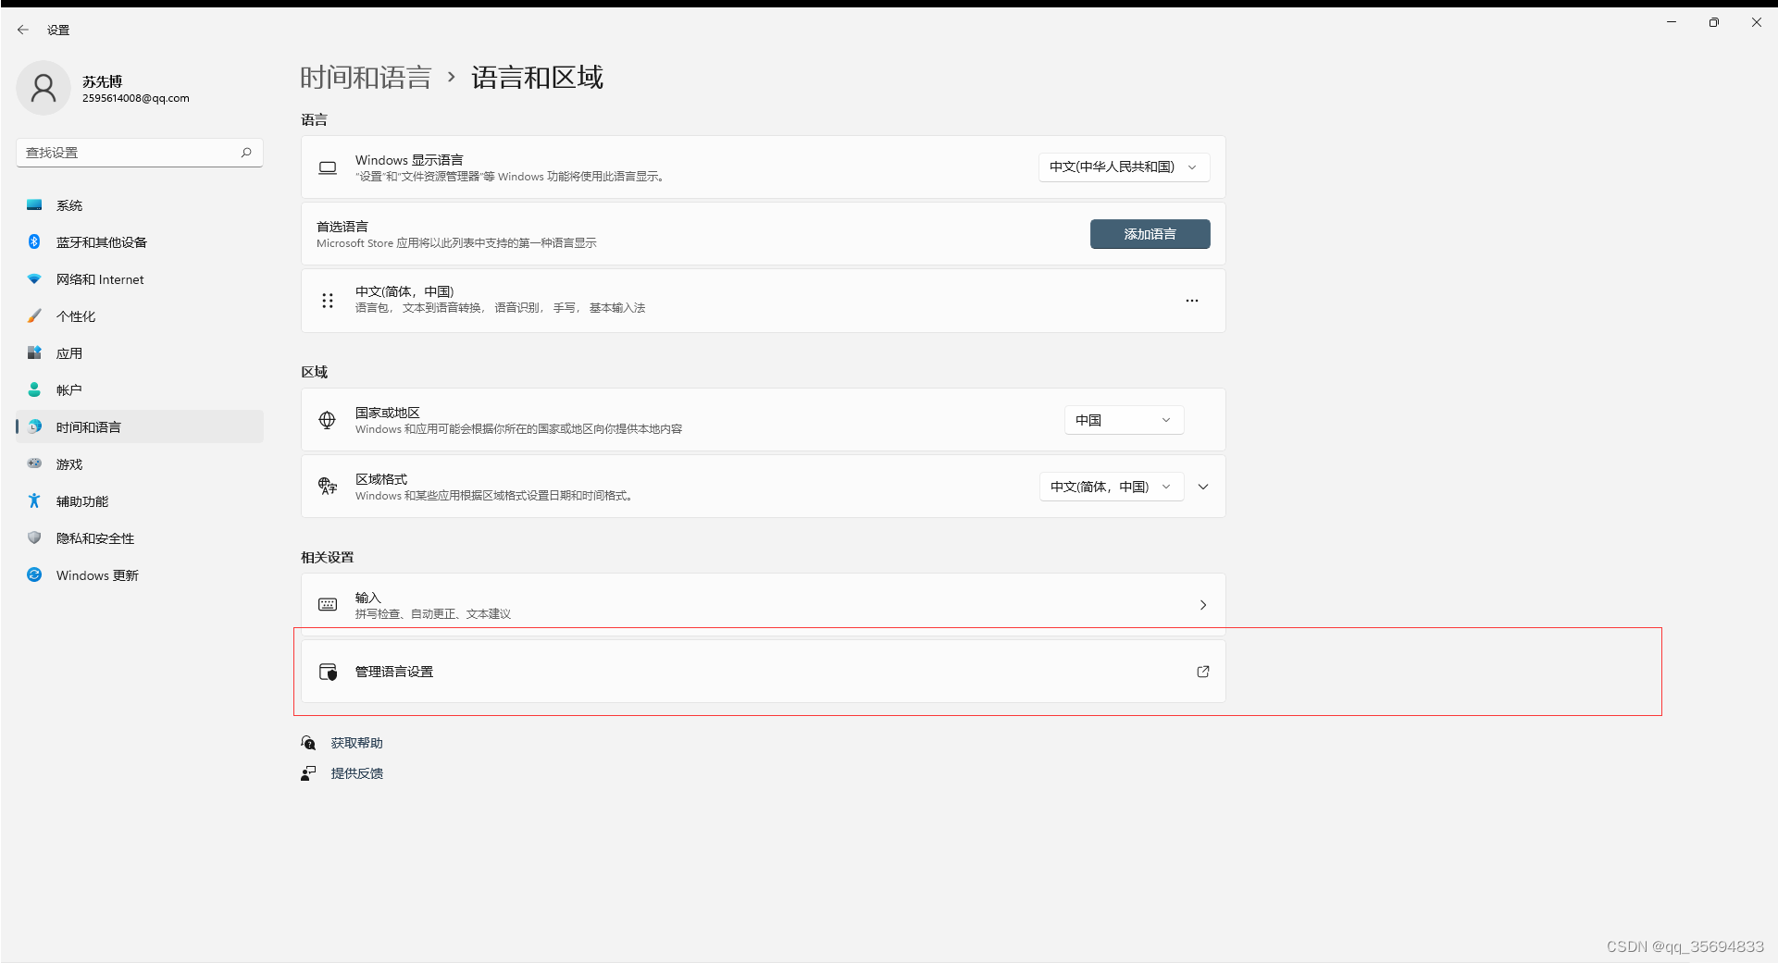Click the 国家或地区 globe icon

tap(328, 420)
